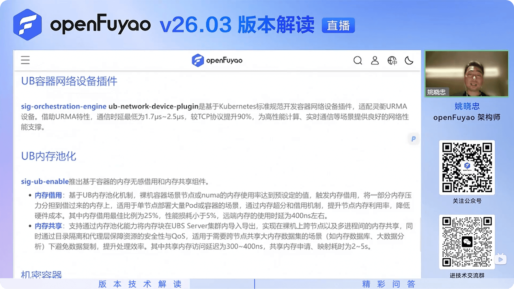Select the 机密容器 heading

pos(42,274)
